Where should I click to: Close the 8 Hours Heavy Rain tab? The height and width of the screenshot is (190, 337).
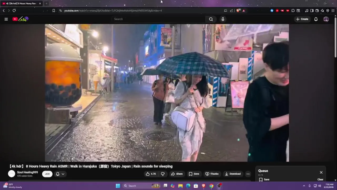coord(40,3)
